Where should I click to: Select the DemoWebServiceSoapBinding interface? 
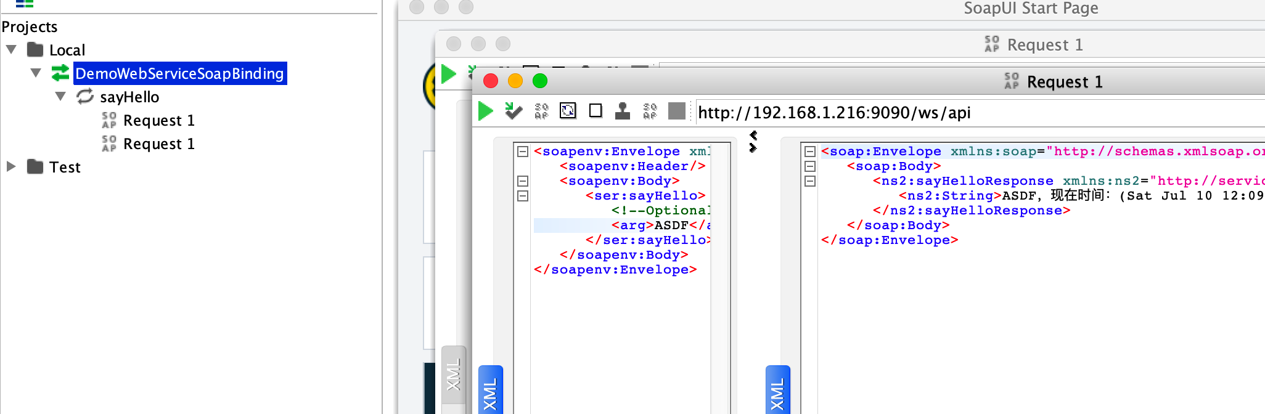point(179,73)
